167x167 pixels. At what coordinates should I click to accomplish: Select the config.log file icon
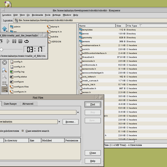12,72
